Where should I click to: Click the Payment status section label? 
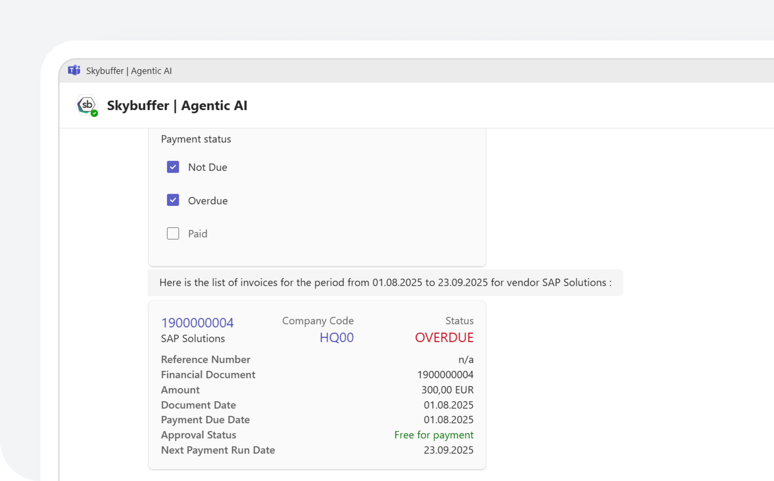[x=196, y=139]
